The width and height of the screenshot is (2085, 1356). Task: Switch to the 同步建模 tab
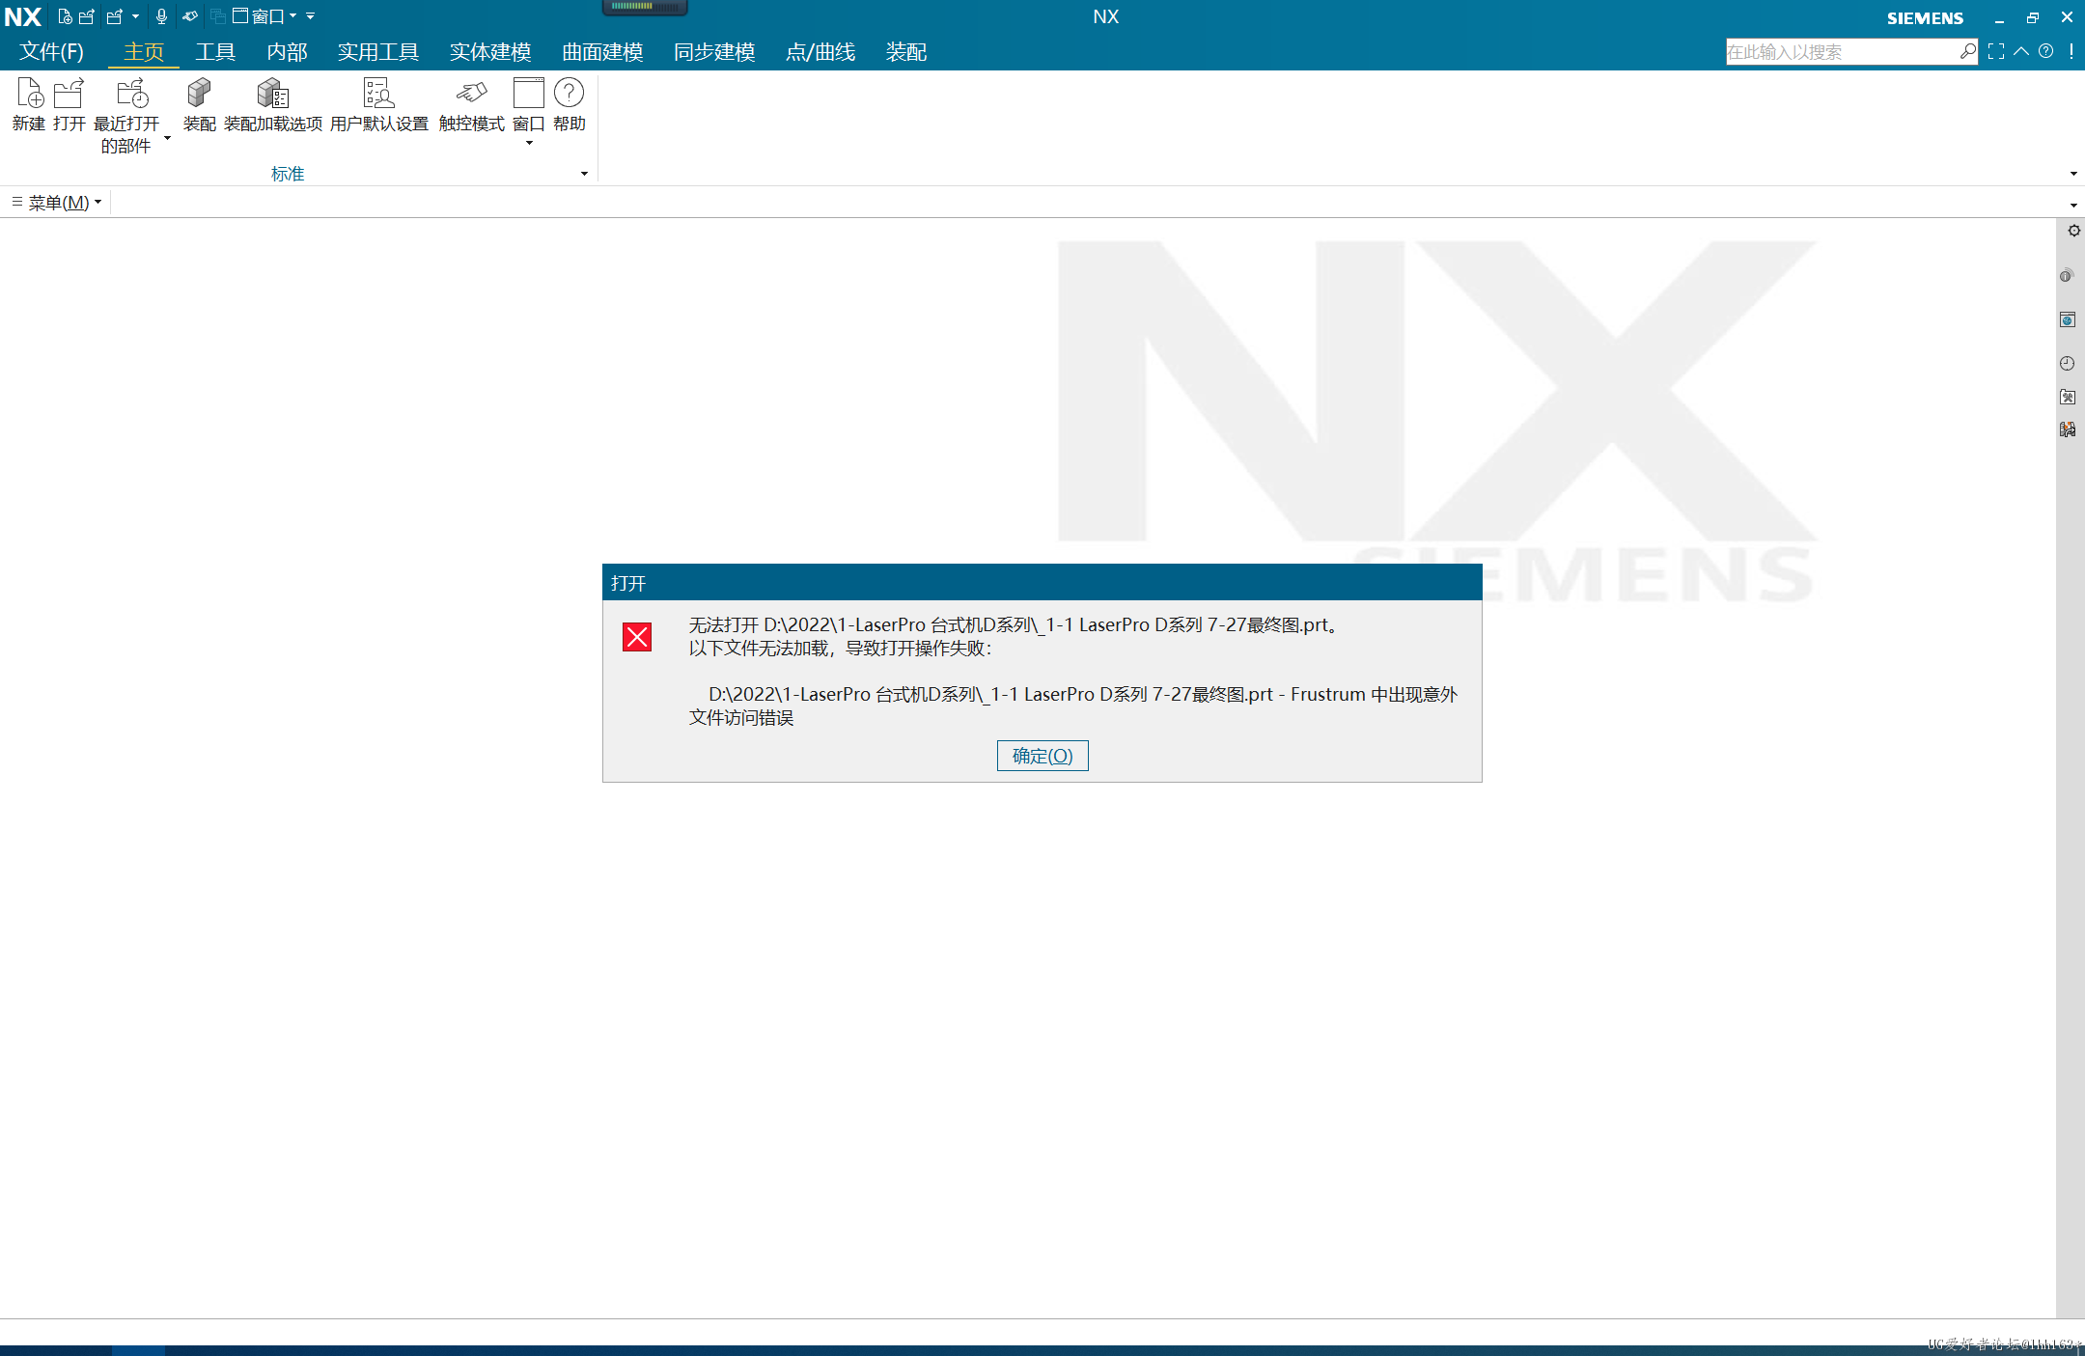click(x=714, y=52)
